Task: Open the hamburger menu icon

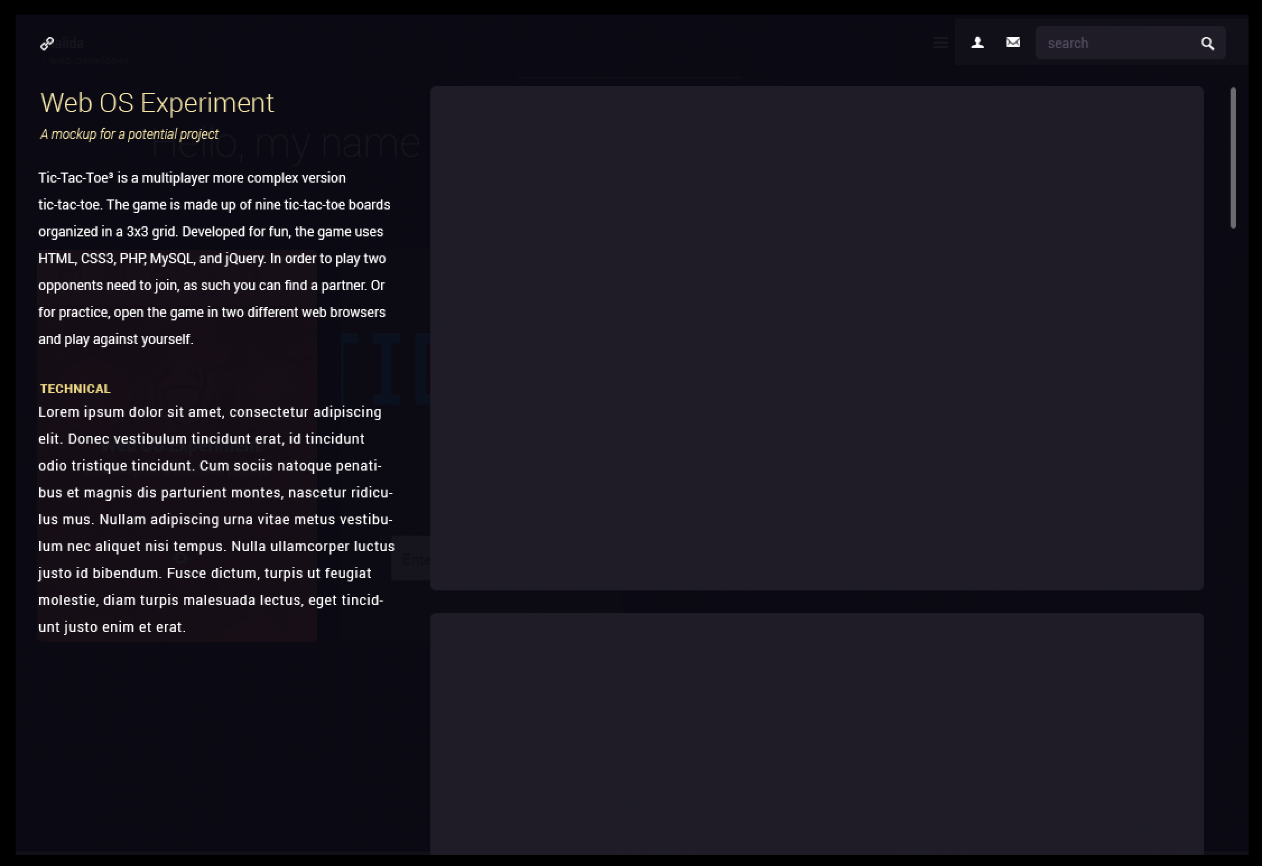Action: [940, 43]
